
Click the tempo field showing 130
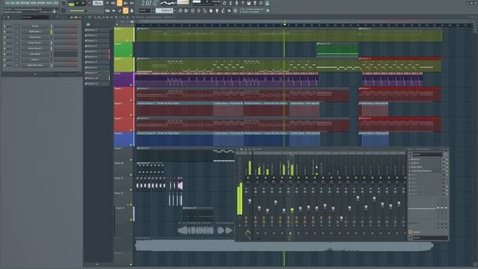tap(98, 3)
